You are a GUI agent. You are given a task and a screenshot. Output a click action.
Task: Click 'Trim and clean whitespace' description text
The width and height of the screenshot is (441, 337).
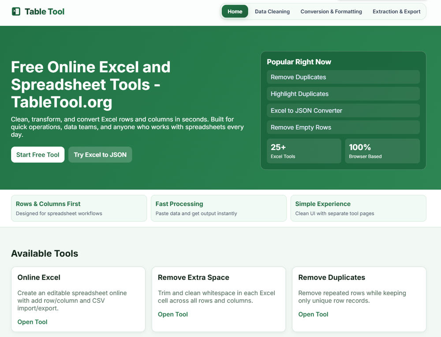[x=216, y=297]
